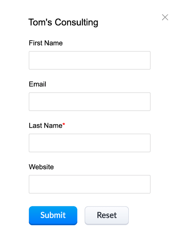Screen dimensions: 183x249
Task: Click into the First Name field
Action: (90, 61)
